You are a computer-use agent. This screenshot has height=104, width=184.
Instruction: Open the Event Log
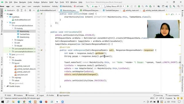pyautogui.click(x=158, y=95)
